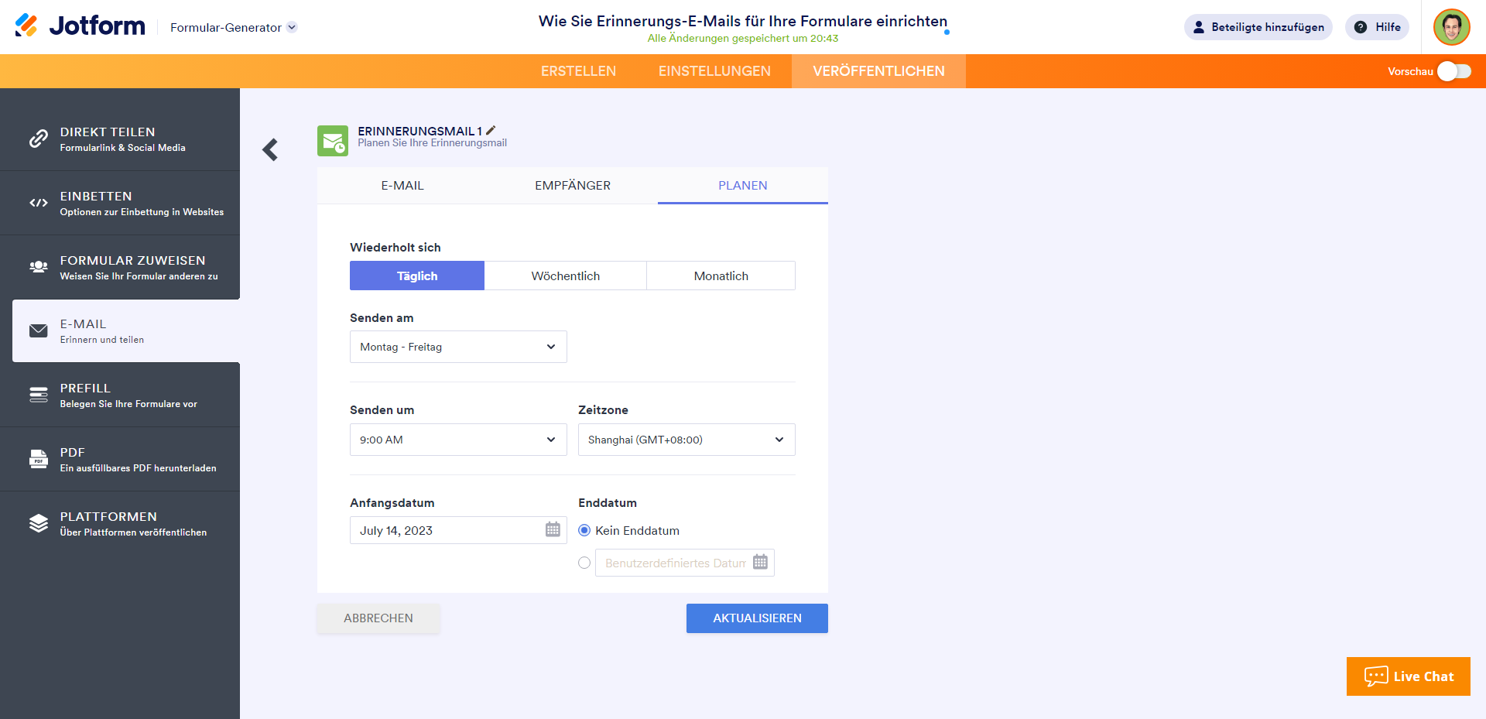Open the Anfangsdatum calendar picker icon
This screenshot has height=719, width=1486.
pyautogui.click(x=553, y=530)
